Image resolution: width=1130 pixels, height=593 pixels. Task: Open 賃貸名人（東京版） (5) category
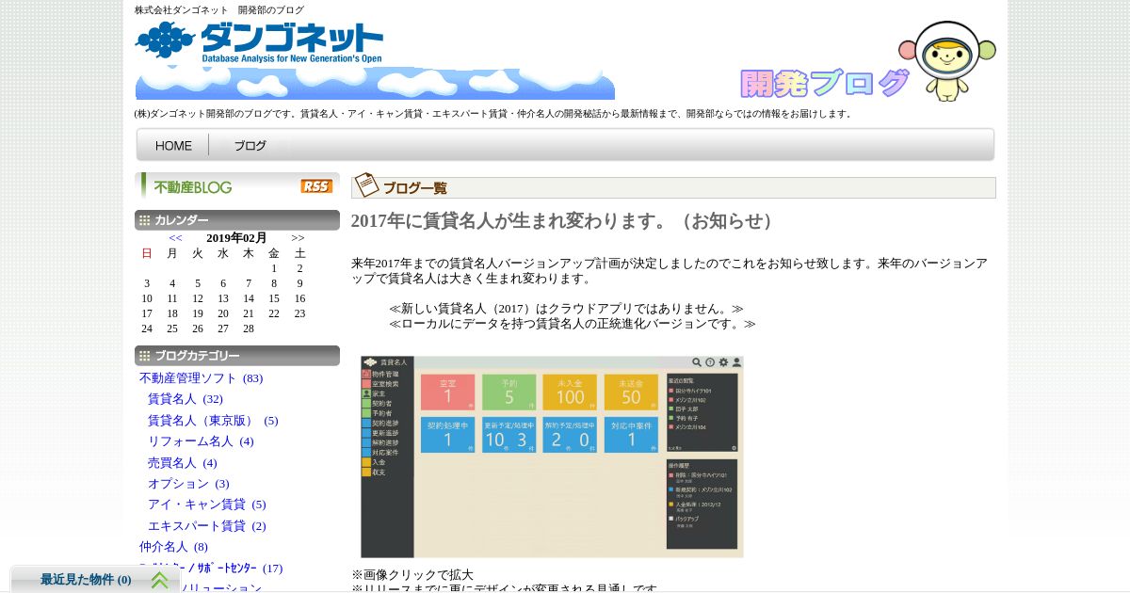[x=213, y=421]
